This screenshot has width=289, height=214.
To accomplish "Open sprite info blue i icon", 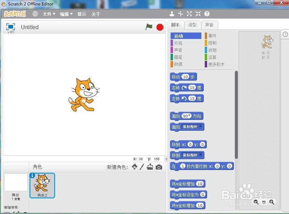I will pos(32,175).
